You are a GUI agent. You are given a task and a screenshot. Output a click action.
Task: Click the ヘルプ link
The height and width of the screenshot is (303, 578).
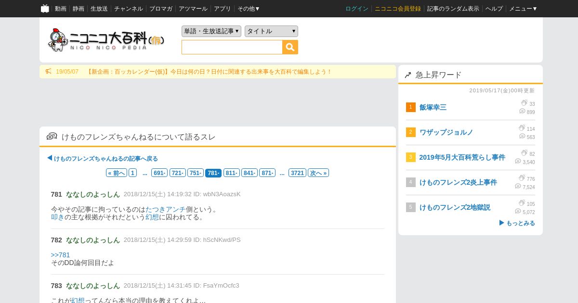(494, 9)
